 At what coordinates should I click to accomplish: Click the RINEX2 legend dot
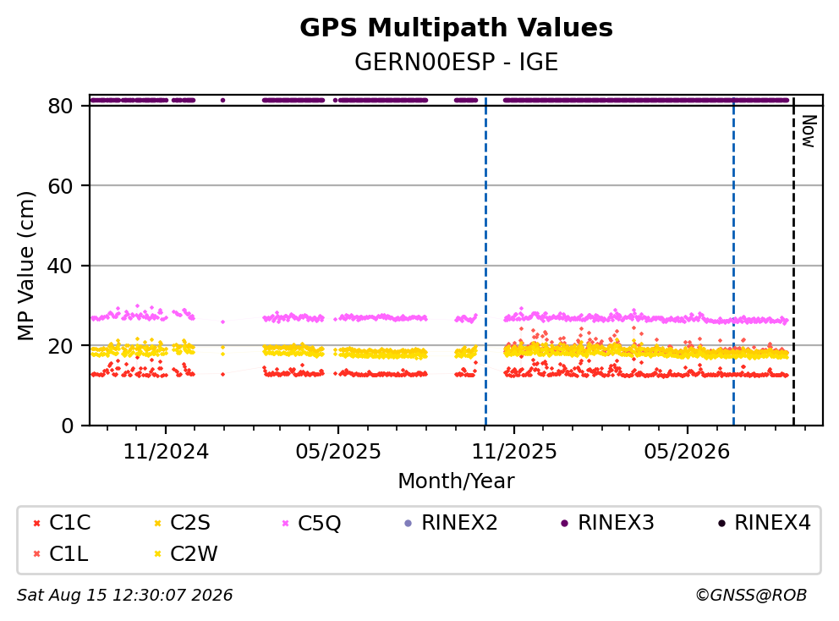(409, 523)
